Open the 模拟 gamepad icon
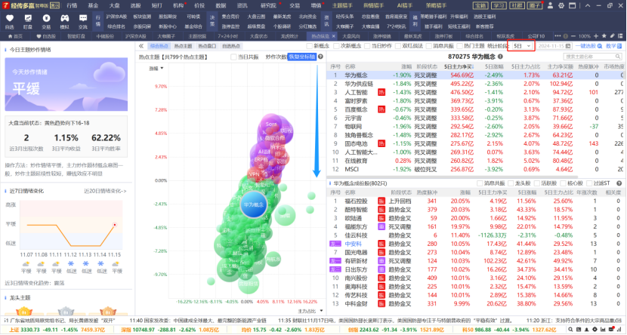Screen dimensions: 627x335 [x=65, y=18]
